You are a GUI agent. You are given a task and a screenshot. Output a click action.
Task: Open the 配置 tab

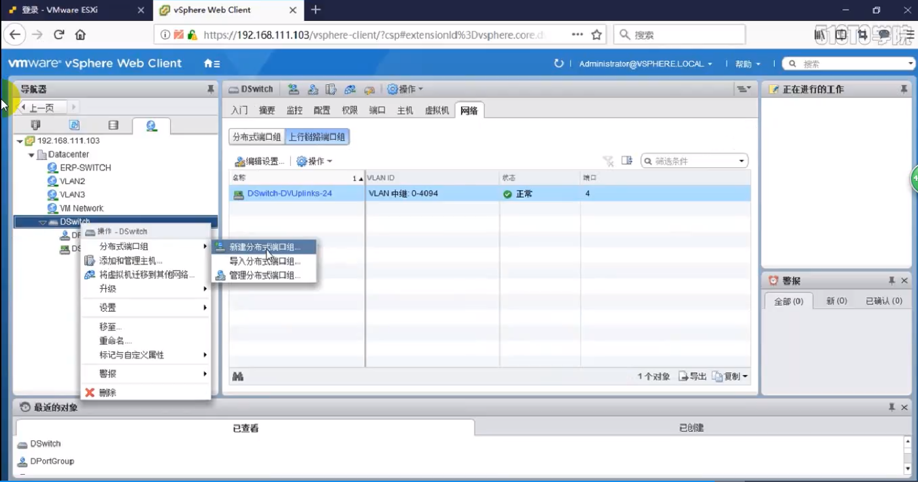322,110
